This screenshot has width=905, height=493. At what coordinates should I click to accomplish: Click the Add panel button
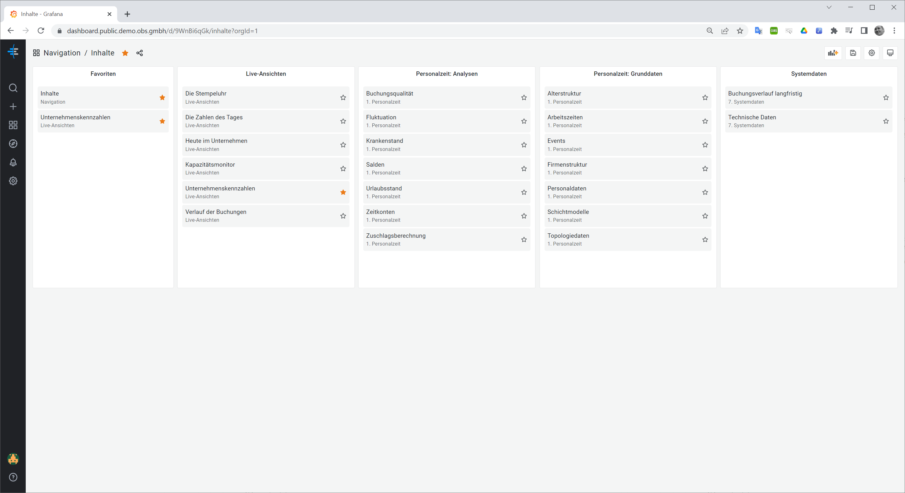point(833,53)
